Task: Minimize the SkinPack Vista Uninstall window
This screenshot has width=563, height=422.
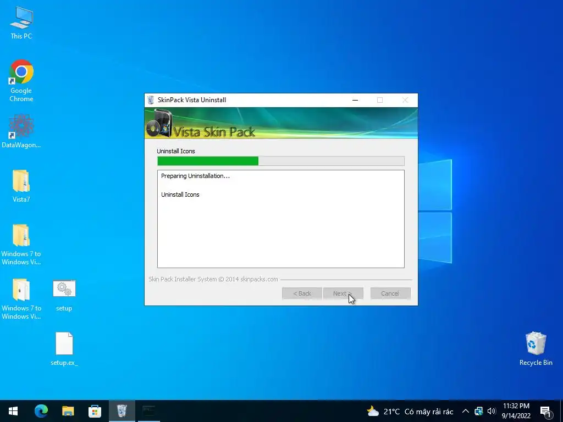Action: (x=355, y=100)
